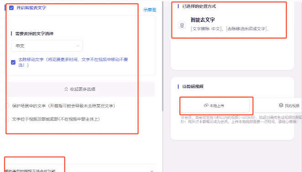Enable the 保护场景中的文字 checkbox

pos(7,106)
